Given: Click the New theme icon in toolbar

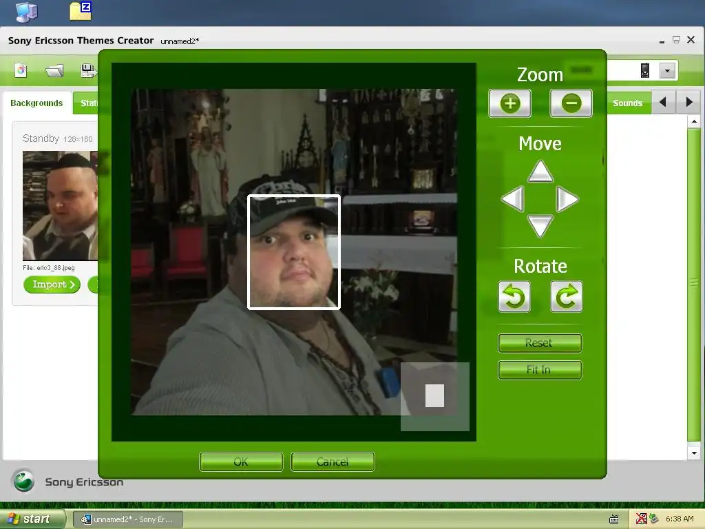Looking at the screenshot, I should coord(21,70).
